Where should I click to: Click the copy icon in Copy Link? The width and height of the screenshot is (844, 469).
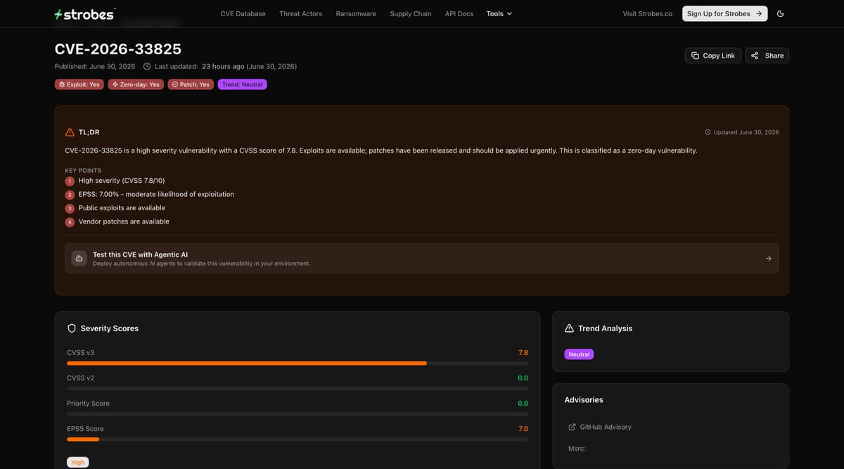pos(695,56)
